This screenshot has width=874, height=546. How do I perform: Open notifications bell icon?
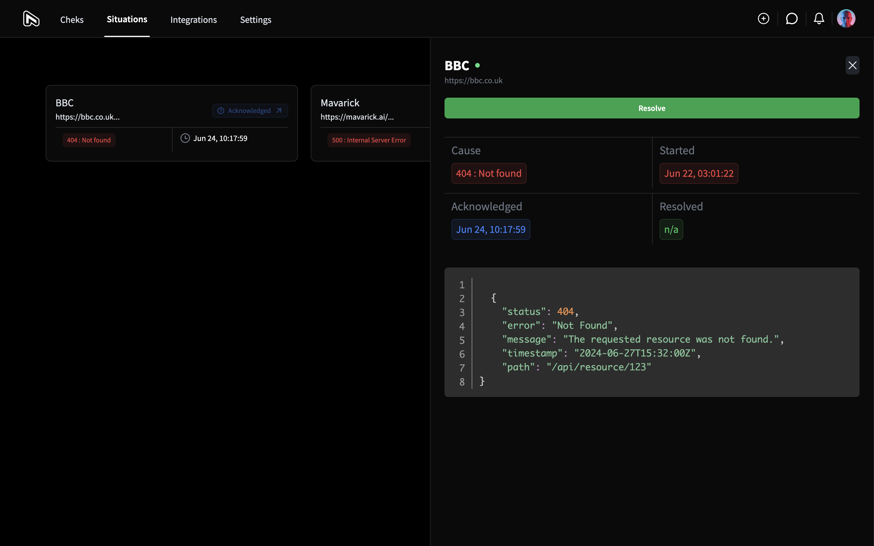819,19
